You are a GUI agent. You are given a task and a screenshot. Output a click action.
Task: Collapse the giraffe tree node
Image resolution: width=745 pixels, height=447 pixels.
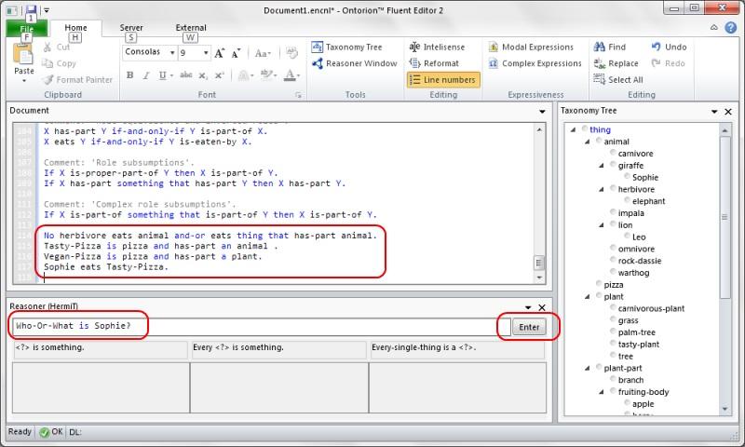point(602,166)
